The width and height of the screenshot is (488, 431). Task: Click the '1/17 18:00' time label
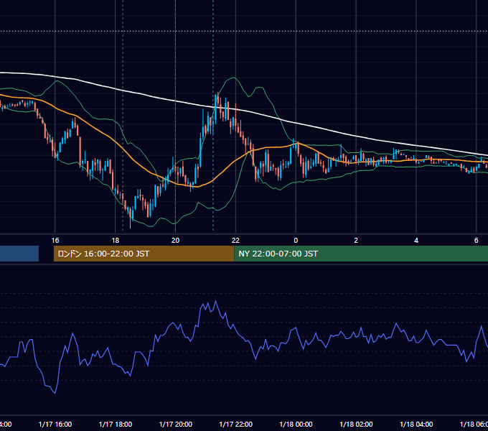[x=116, y=424]
